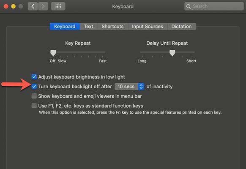Go back using the left chevron

tap(33, 6)
